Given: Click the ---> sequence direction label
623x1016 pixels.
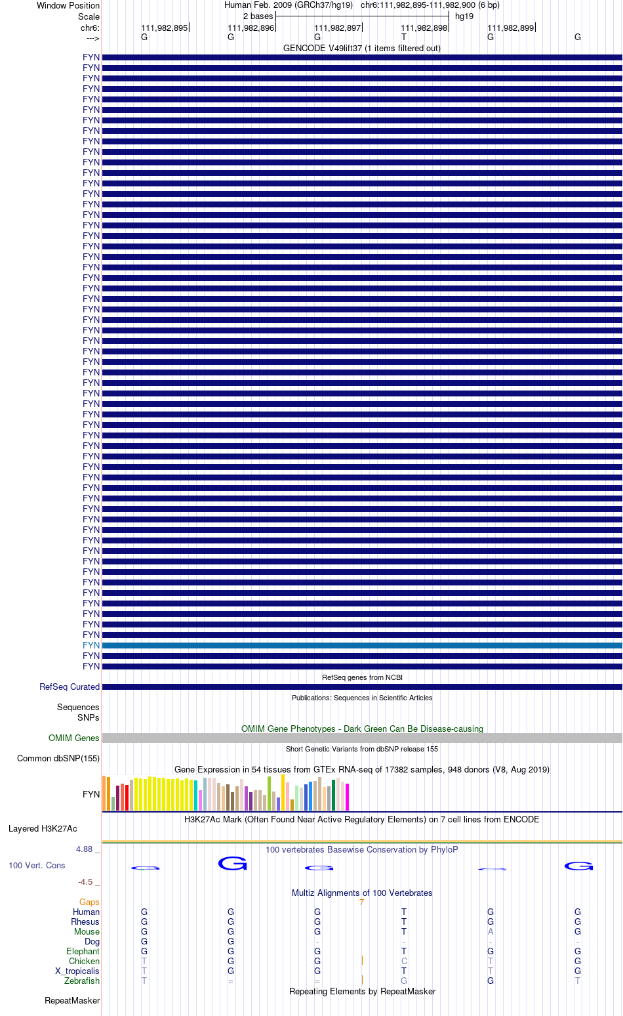Looking at the screenshot, I should pyautogui.click(x=92, y=38).
